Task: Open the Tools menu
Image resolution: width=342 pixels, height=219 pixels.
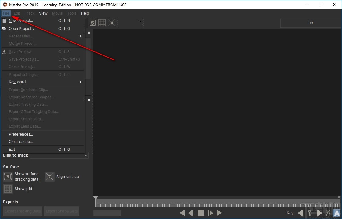Action: tap(72, 13)
